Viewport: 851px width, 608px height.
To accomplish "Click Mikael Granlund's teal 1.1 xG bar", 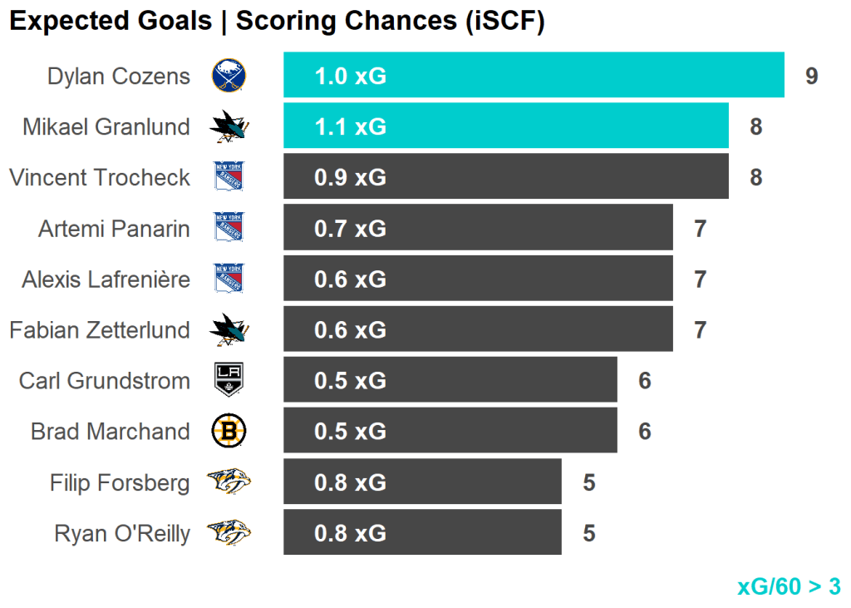I will (505, 126).
